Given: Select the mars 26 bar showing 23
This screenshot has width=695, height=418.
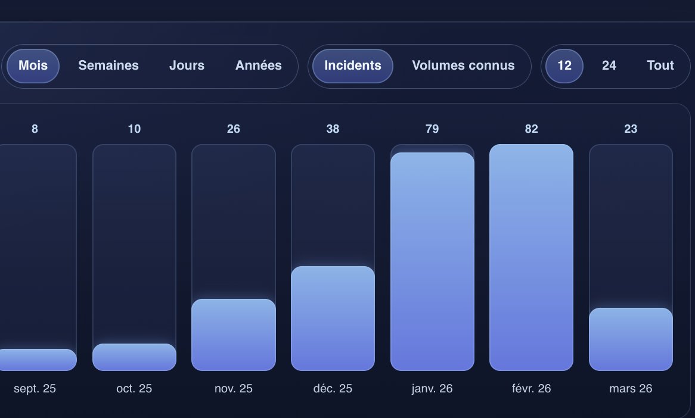Looking at the screenshot, I should (631, 339).
